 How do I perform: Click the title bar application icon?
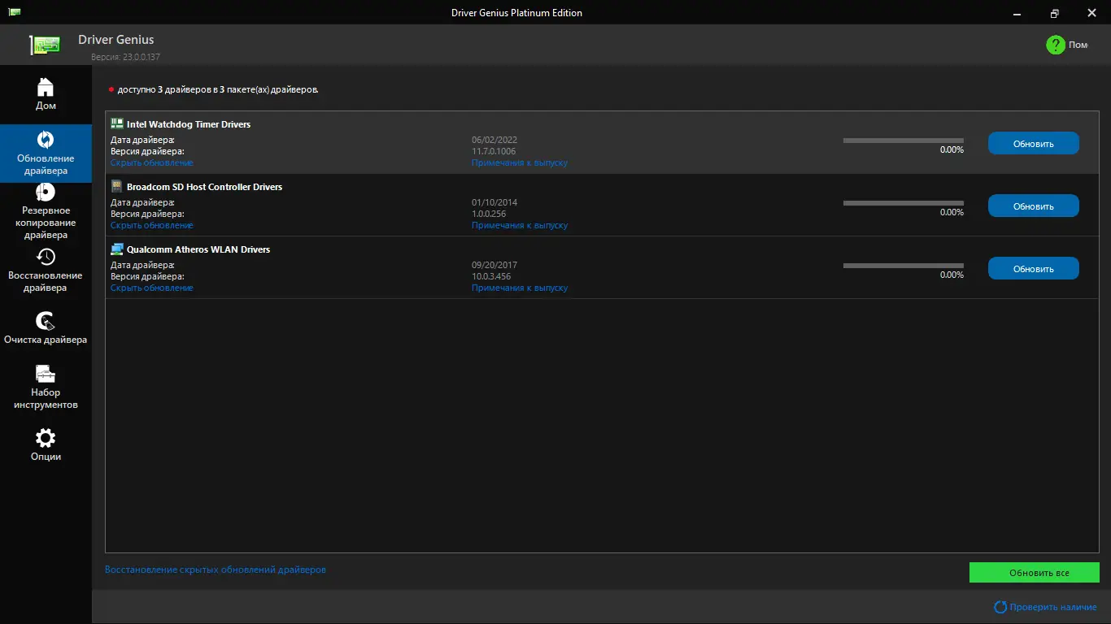pyautogui.click(x=15, y=12)
